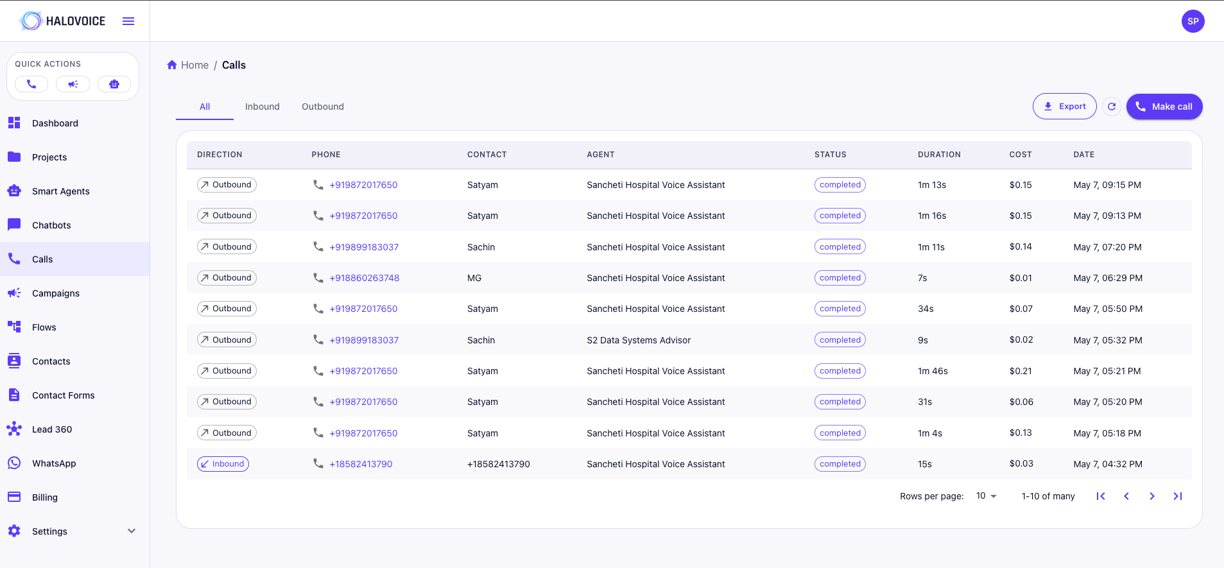Click the STATUS column header
Screen dimensions: 1224x568
pos(830,155)
